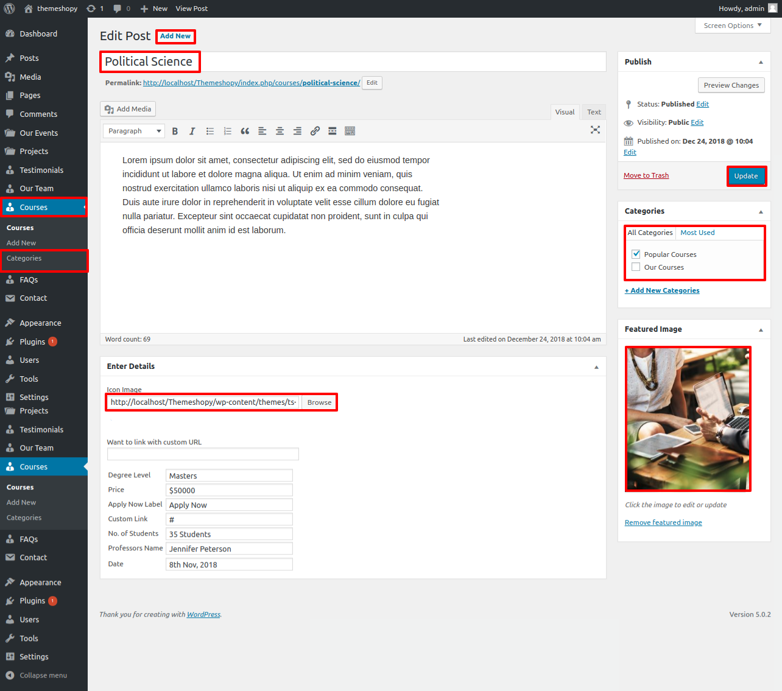Switch to the Text editor tab
The height and width of the screenshot is (691, 782).
click(x=594, y=112)
